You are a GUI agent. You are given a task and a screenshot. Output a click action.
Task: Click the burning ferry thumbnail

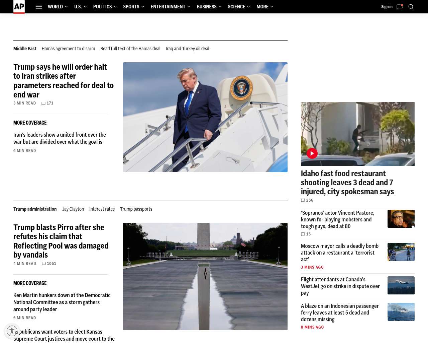tap(401, 312)
